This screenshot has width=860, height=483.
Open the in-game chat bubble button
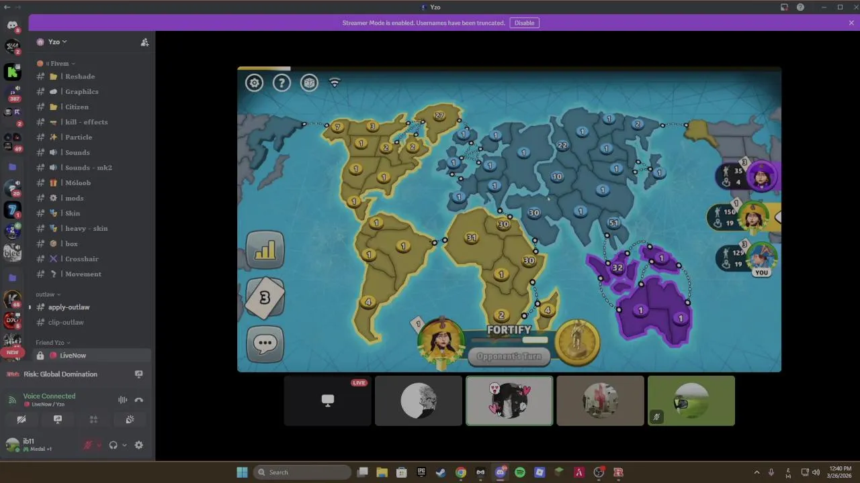pyautogui.click(x=265, y=343)
